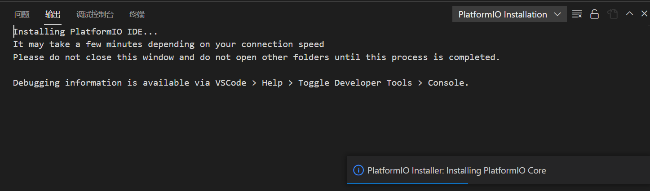Click the 'It may take a few minutes' line
Image resolution: width=650 pixels, height=191 pixels.
pyautogui.click(x=168, y=44)
